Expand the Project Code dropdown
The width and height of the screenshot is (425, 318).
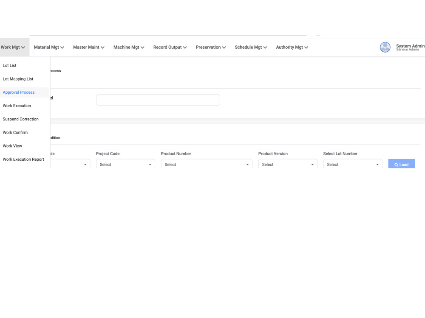click(125, 164)
